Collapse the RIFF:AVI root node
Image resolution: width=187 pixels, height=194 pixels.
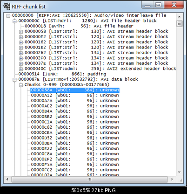tap(8, 16)
